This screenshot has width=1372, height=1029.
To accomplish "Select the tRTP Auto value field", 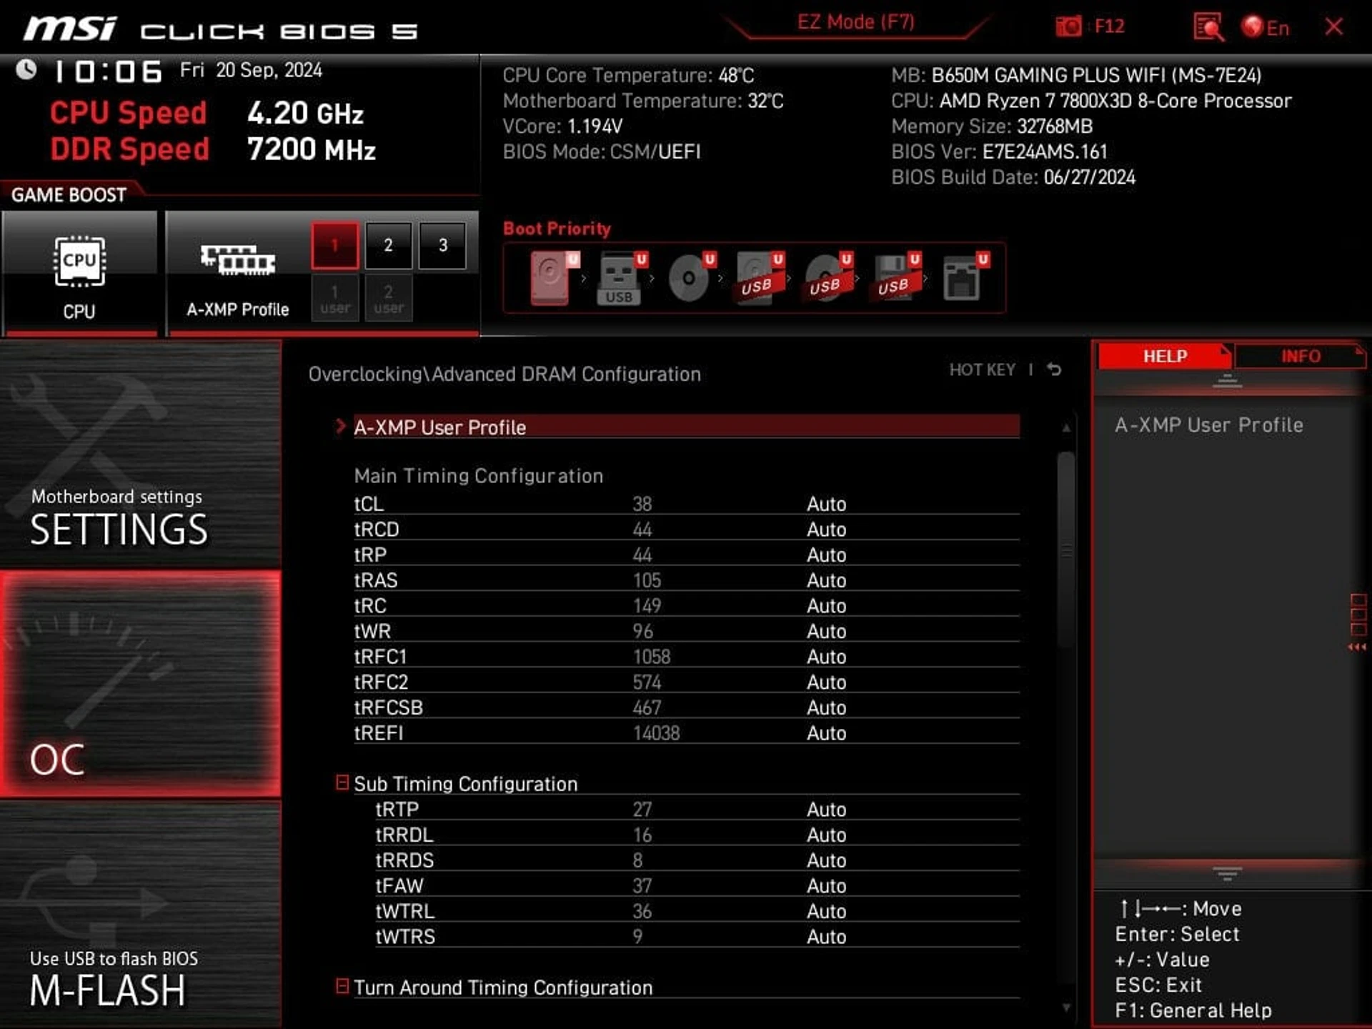I will [x=826, y=810].
